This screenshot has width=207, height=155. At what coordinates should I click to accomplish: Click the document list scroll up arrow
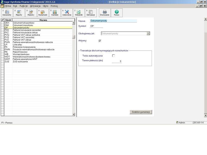[74, 23]
